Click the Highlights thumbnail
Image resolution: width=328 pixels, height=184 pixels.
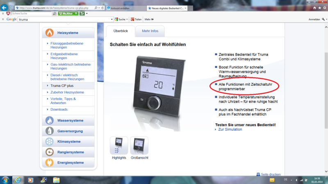pyautogui.click(x=119, y=145)
